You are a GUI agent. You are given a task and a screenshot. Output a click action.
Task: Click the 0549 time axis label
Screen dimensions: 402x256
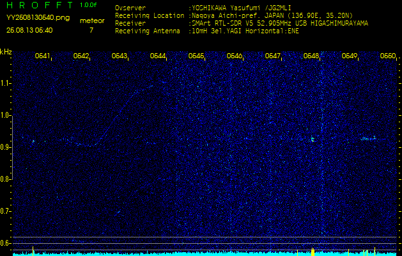[x=349, y=56]
